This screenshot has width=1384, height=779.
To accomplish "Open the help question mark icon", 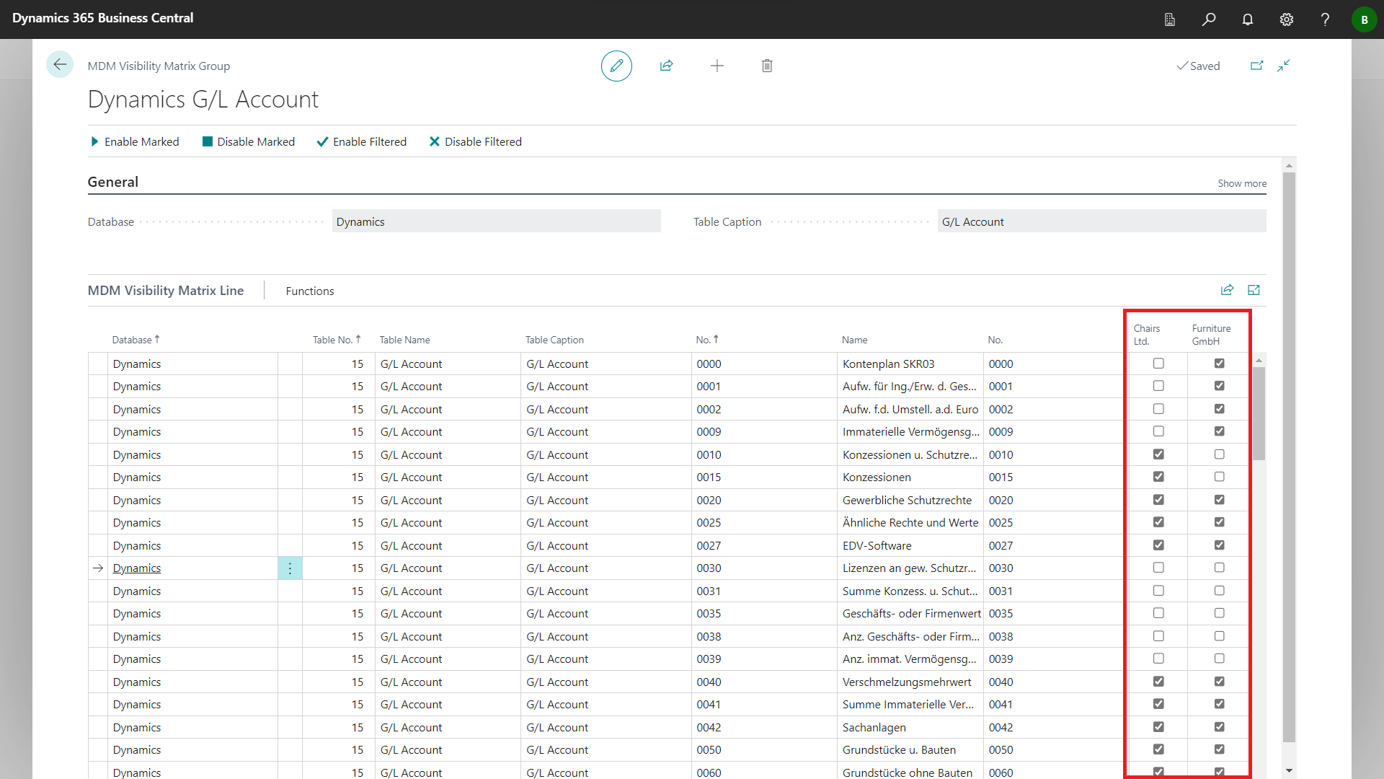I will tap(1325, 19).
